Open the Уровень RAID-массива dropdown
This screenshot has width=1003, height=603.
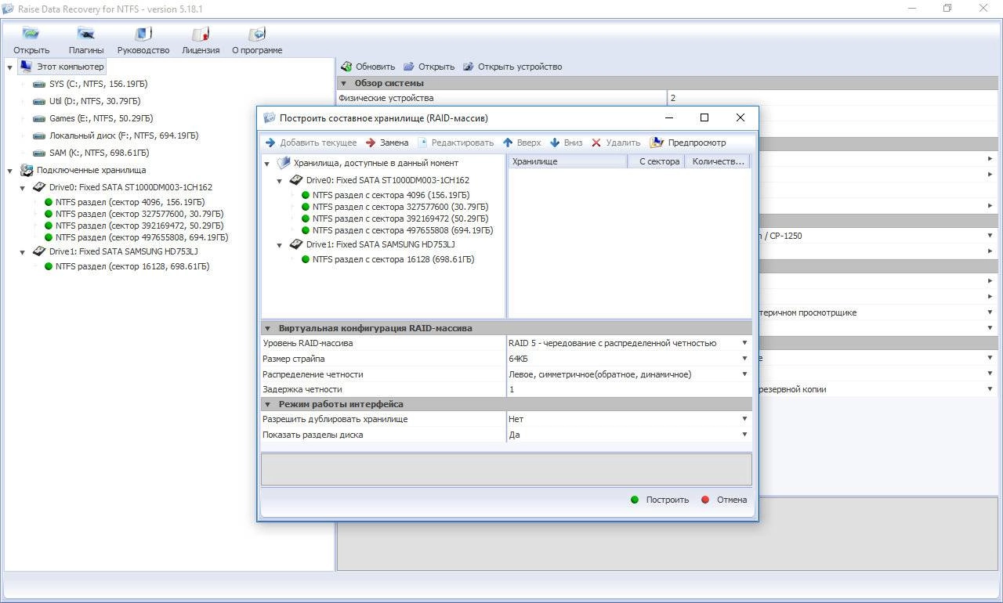744,343
